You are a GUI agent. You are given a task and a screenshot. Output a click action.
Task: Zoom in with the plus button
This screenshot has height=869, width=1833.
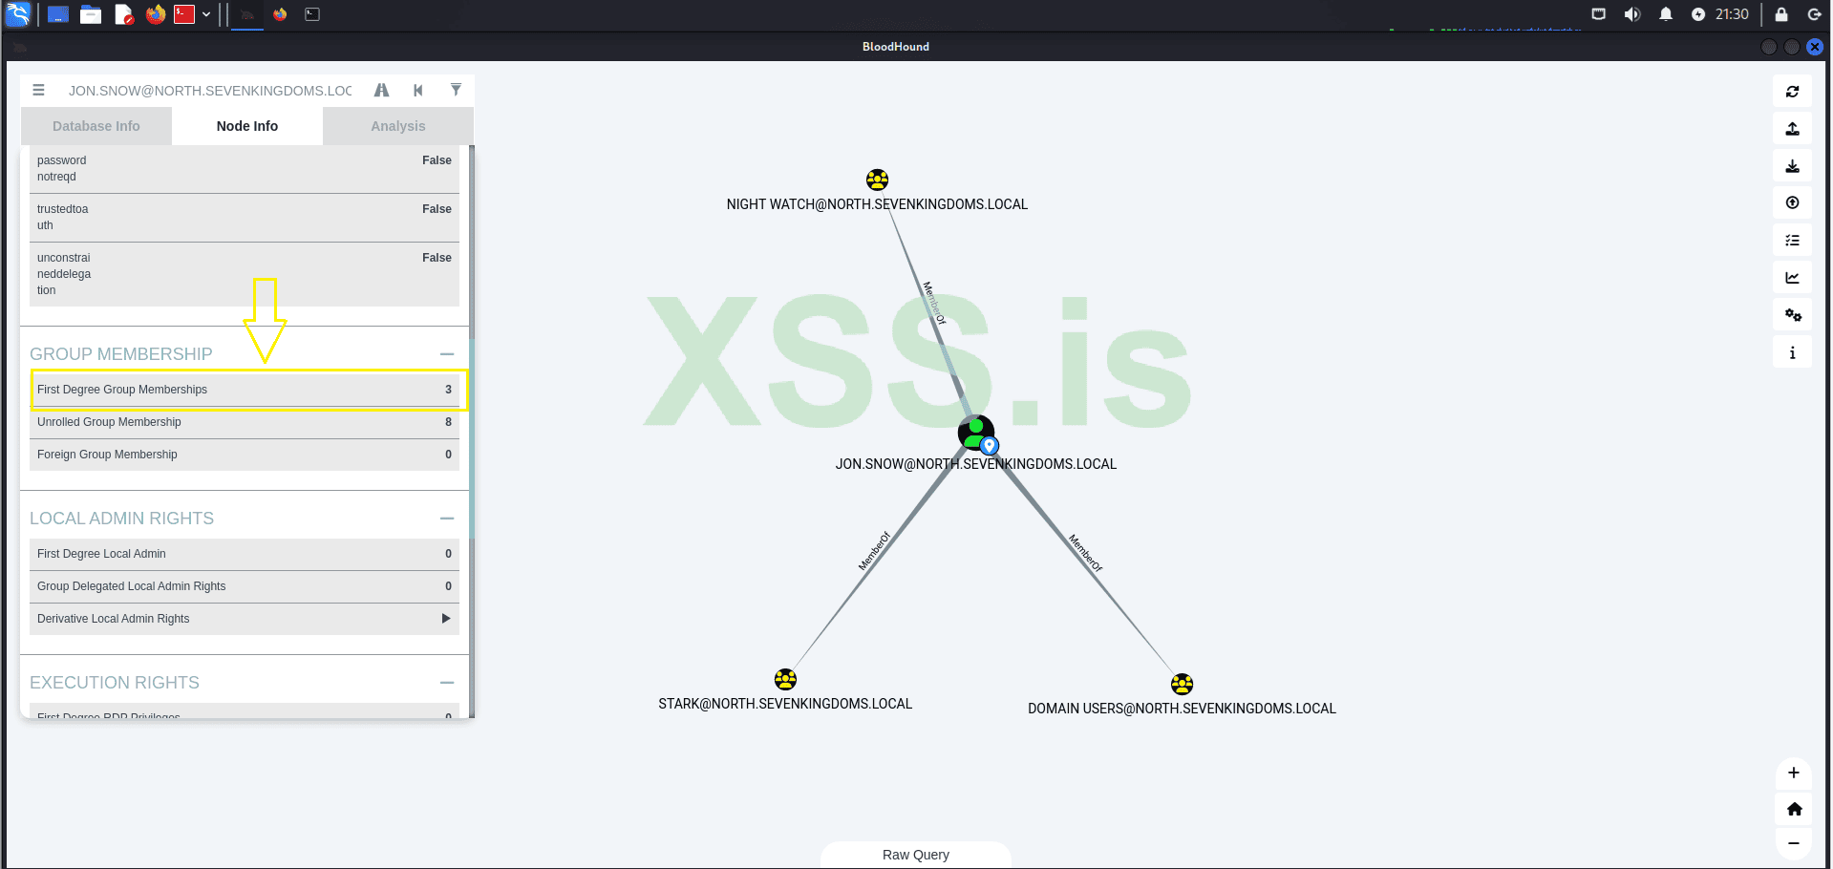pyautogui.click(x=1794, y=773)
